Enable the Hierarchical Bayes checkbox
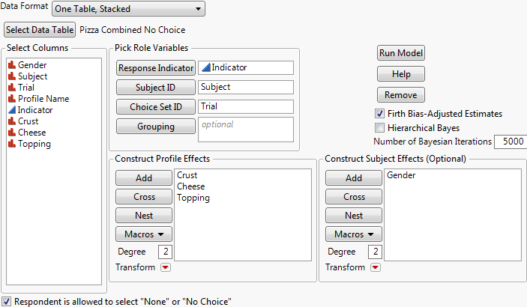527x307 pixels. [x=380, y=128]
